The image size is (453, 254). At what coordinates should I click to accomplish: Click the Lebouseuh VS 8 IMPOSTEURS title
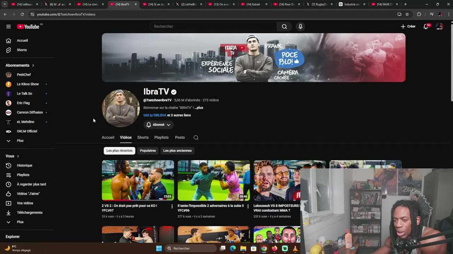(x=277, y=208)
